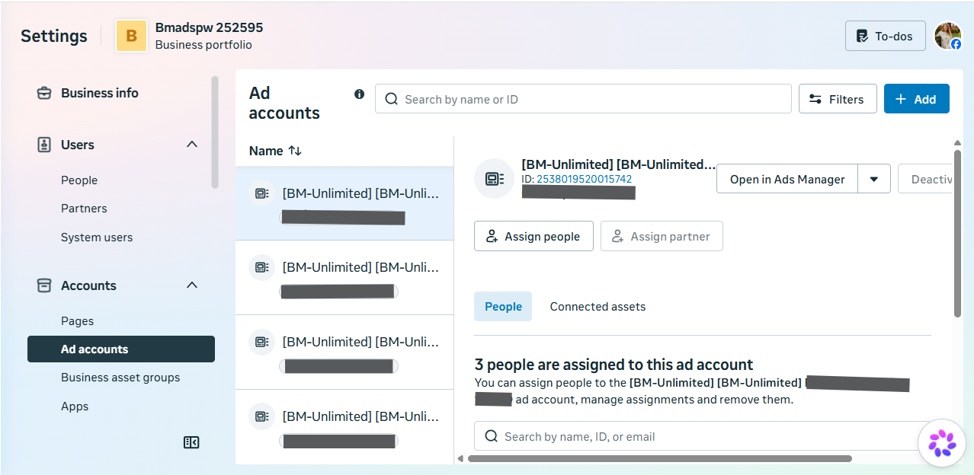Click the ad account icon in fourth list row

261,416
